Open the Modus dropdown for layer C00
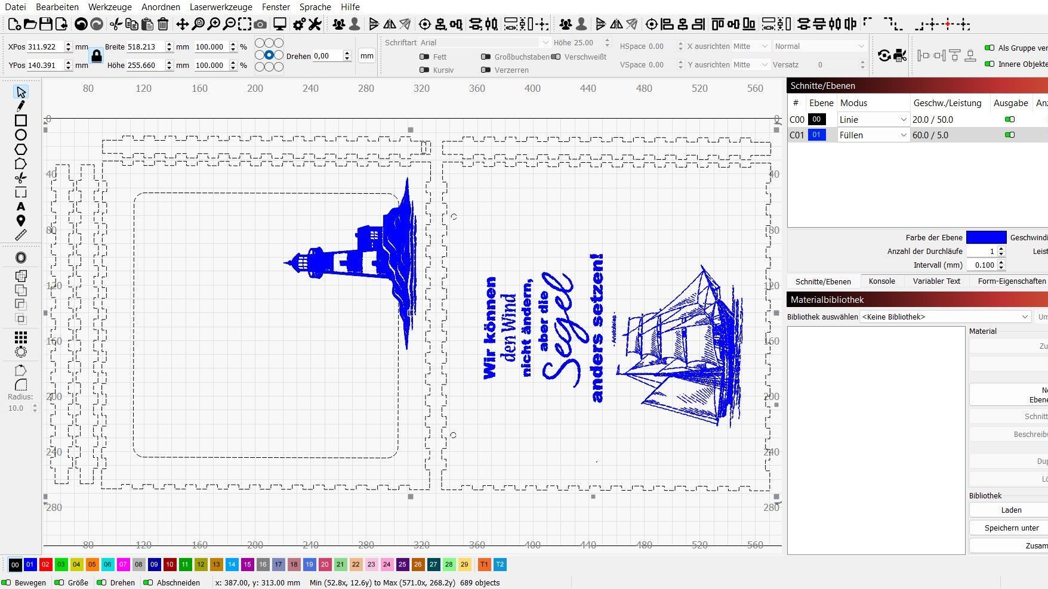 (x=873, y=120)
